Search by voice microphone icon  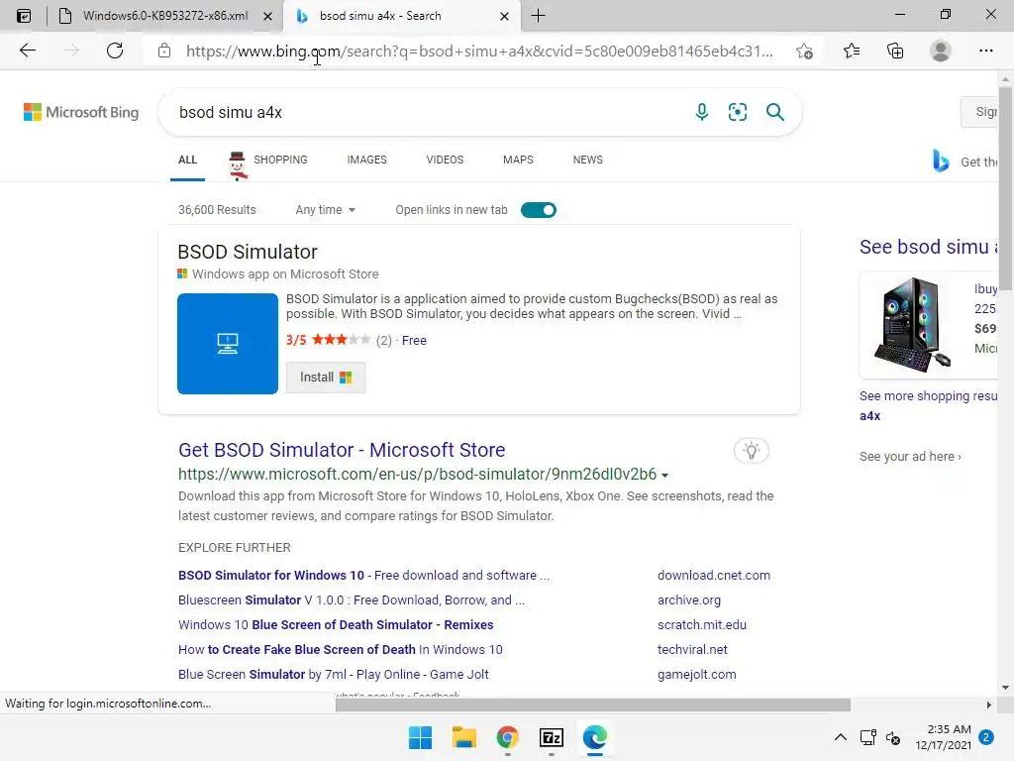coord(702,112)
